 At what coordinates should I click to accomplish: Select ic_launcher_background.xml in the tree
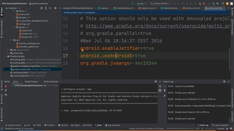pos(32,21)
